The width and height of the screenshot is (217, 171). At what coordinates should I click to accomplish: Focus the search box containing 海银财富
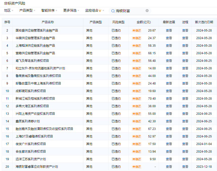pos(130,11)
